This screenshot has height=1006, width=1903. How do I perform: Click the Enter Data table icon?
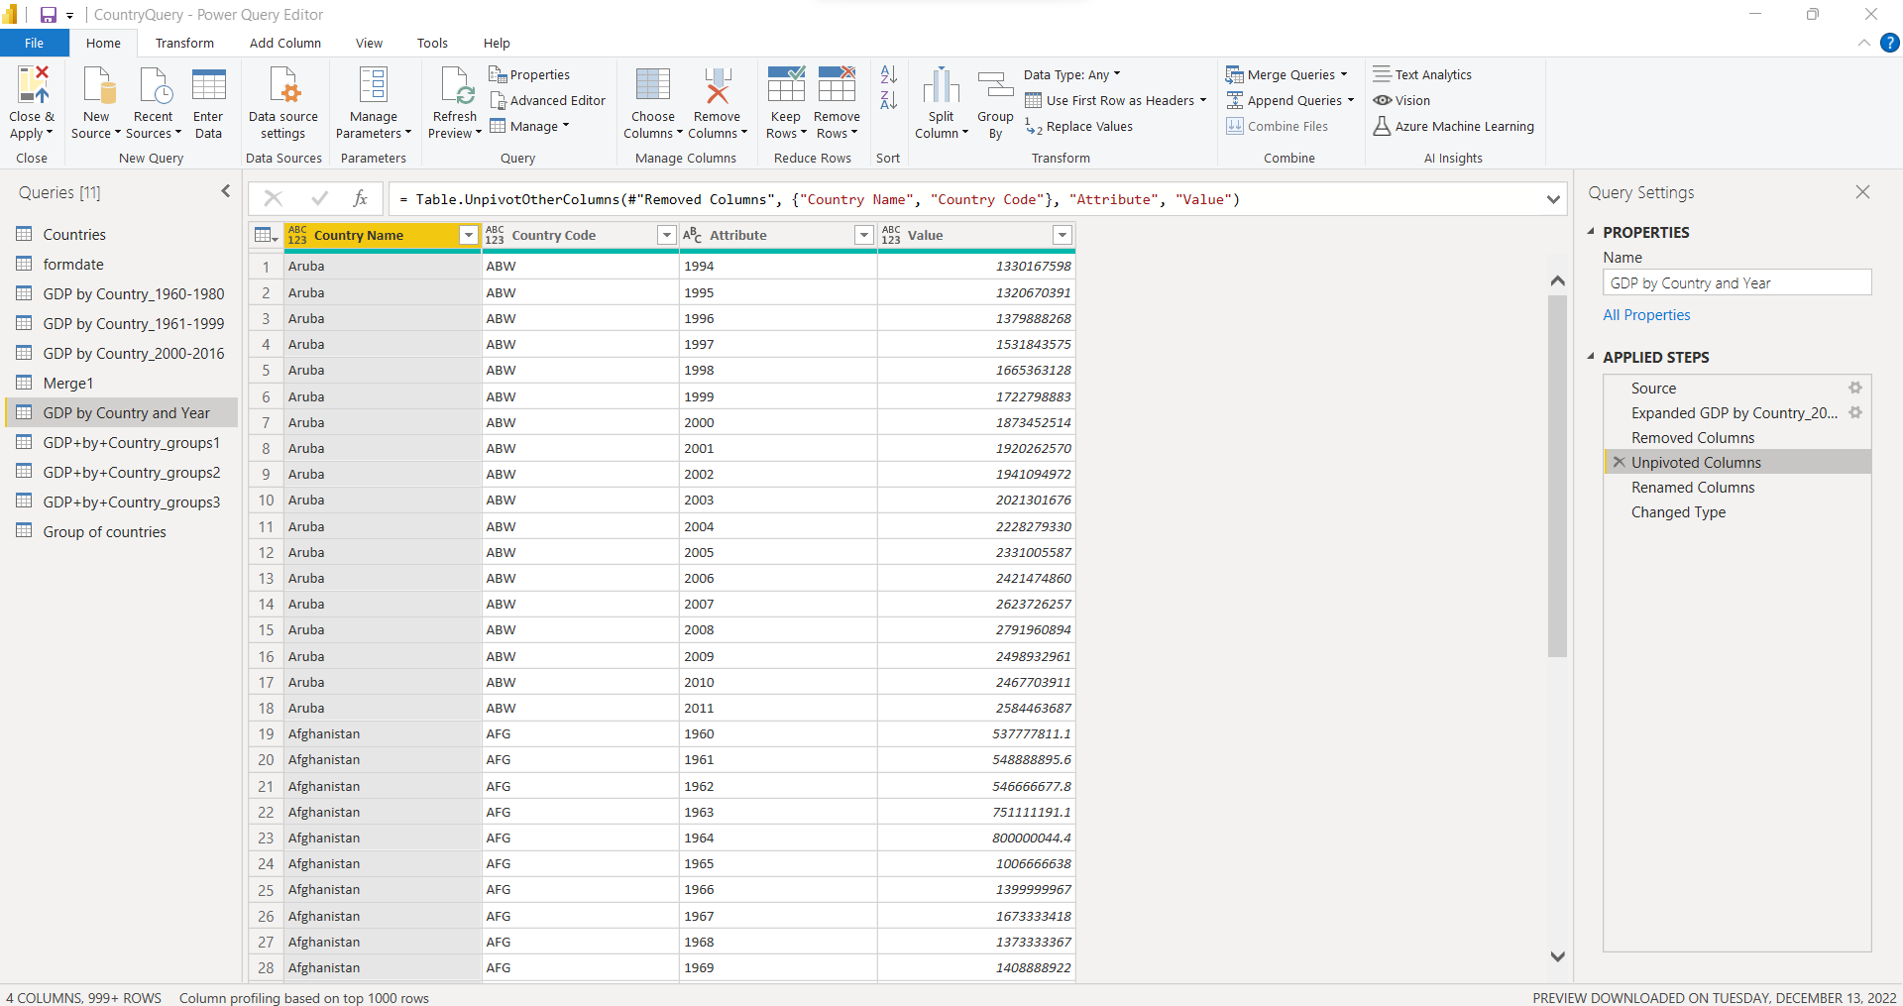coord(208,85)
